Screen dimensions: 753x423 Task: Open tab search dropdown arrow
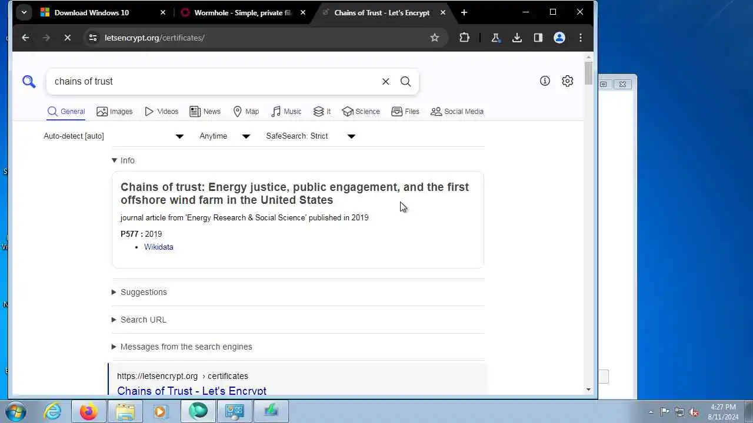pyautogui.click(x=24, y=12)
